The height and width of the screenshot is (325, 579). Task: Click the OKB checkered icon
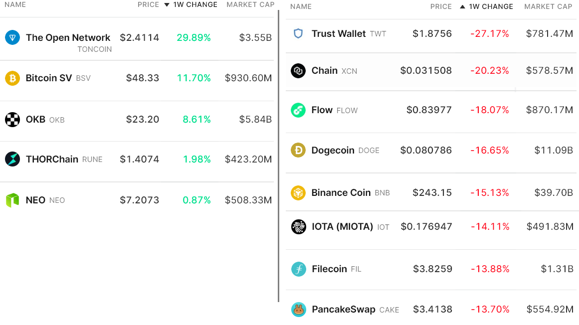[12, 120]
